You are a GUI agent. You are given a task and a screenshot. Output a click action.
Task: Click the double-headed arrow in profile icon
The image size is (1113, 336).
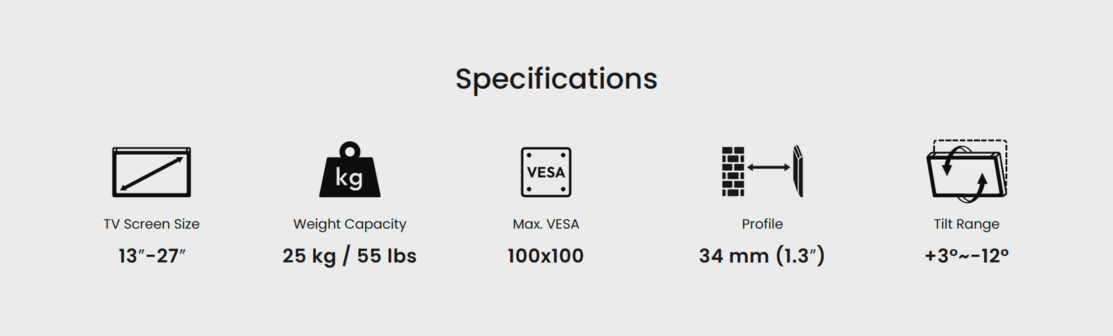pos(769,167)
